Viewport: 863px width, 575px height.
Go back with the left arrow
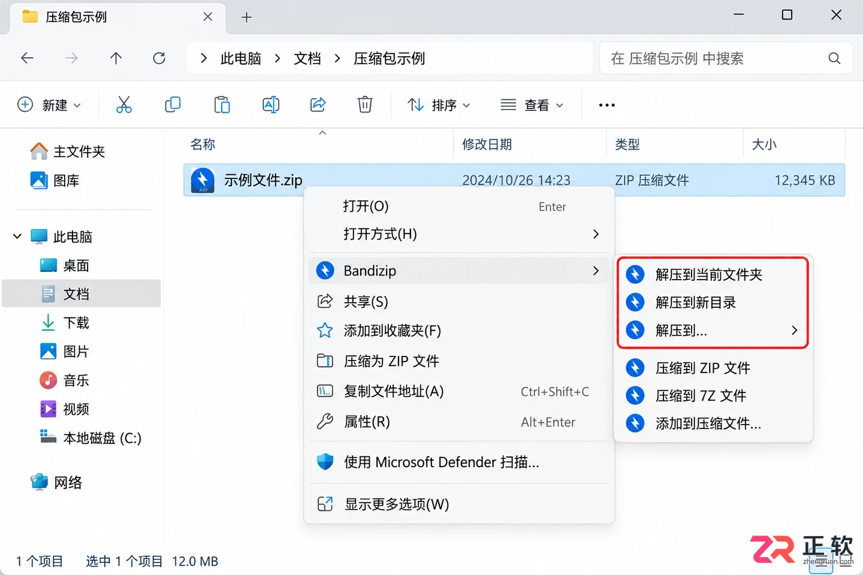27,58
